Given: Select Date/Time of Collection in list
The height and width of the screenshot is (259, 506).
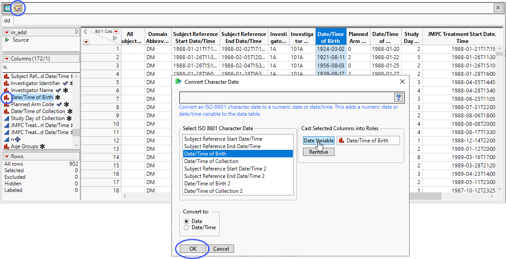Looking at the screenshot, I should coord(211,161).
